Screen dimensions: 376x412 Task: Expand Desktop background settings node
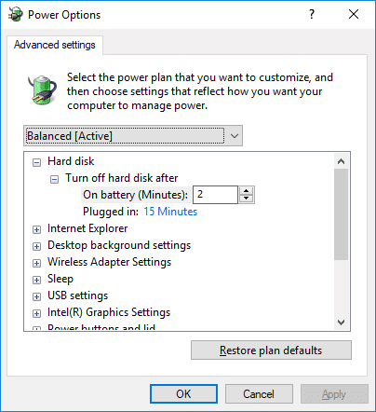click(x=36, y=246)
